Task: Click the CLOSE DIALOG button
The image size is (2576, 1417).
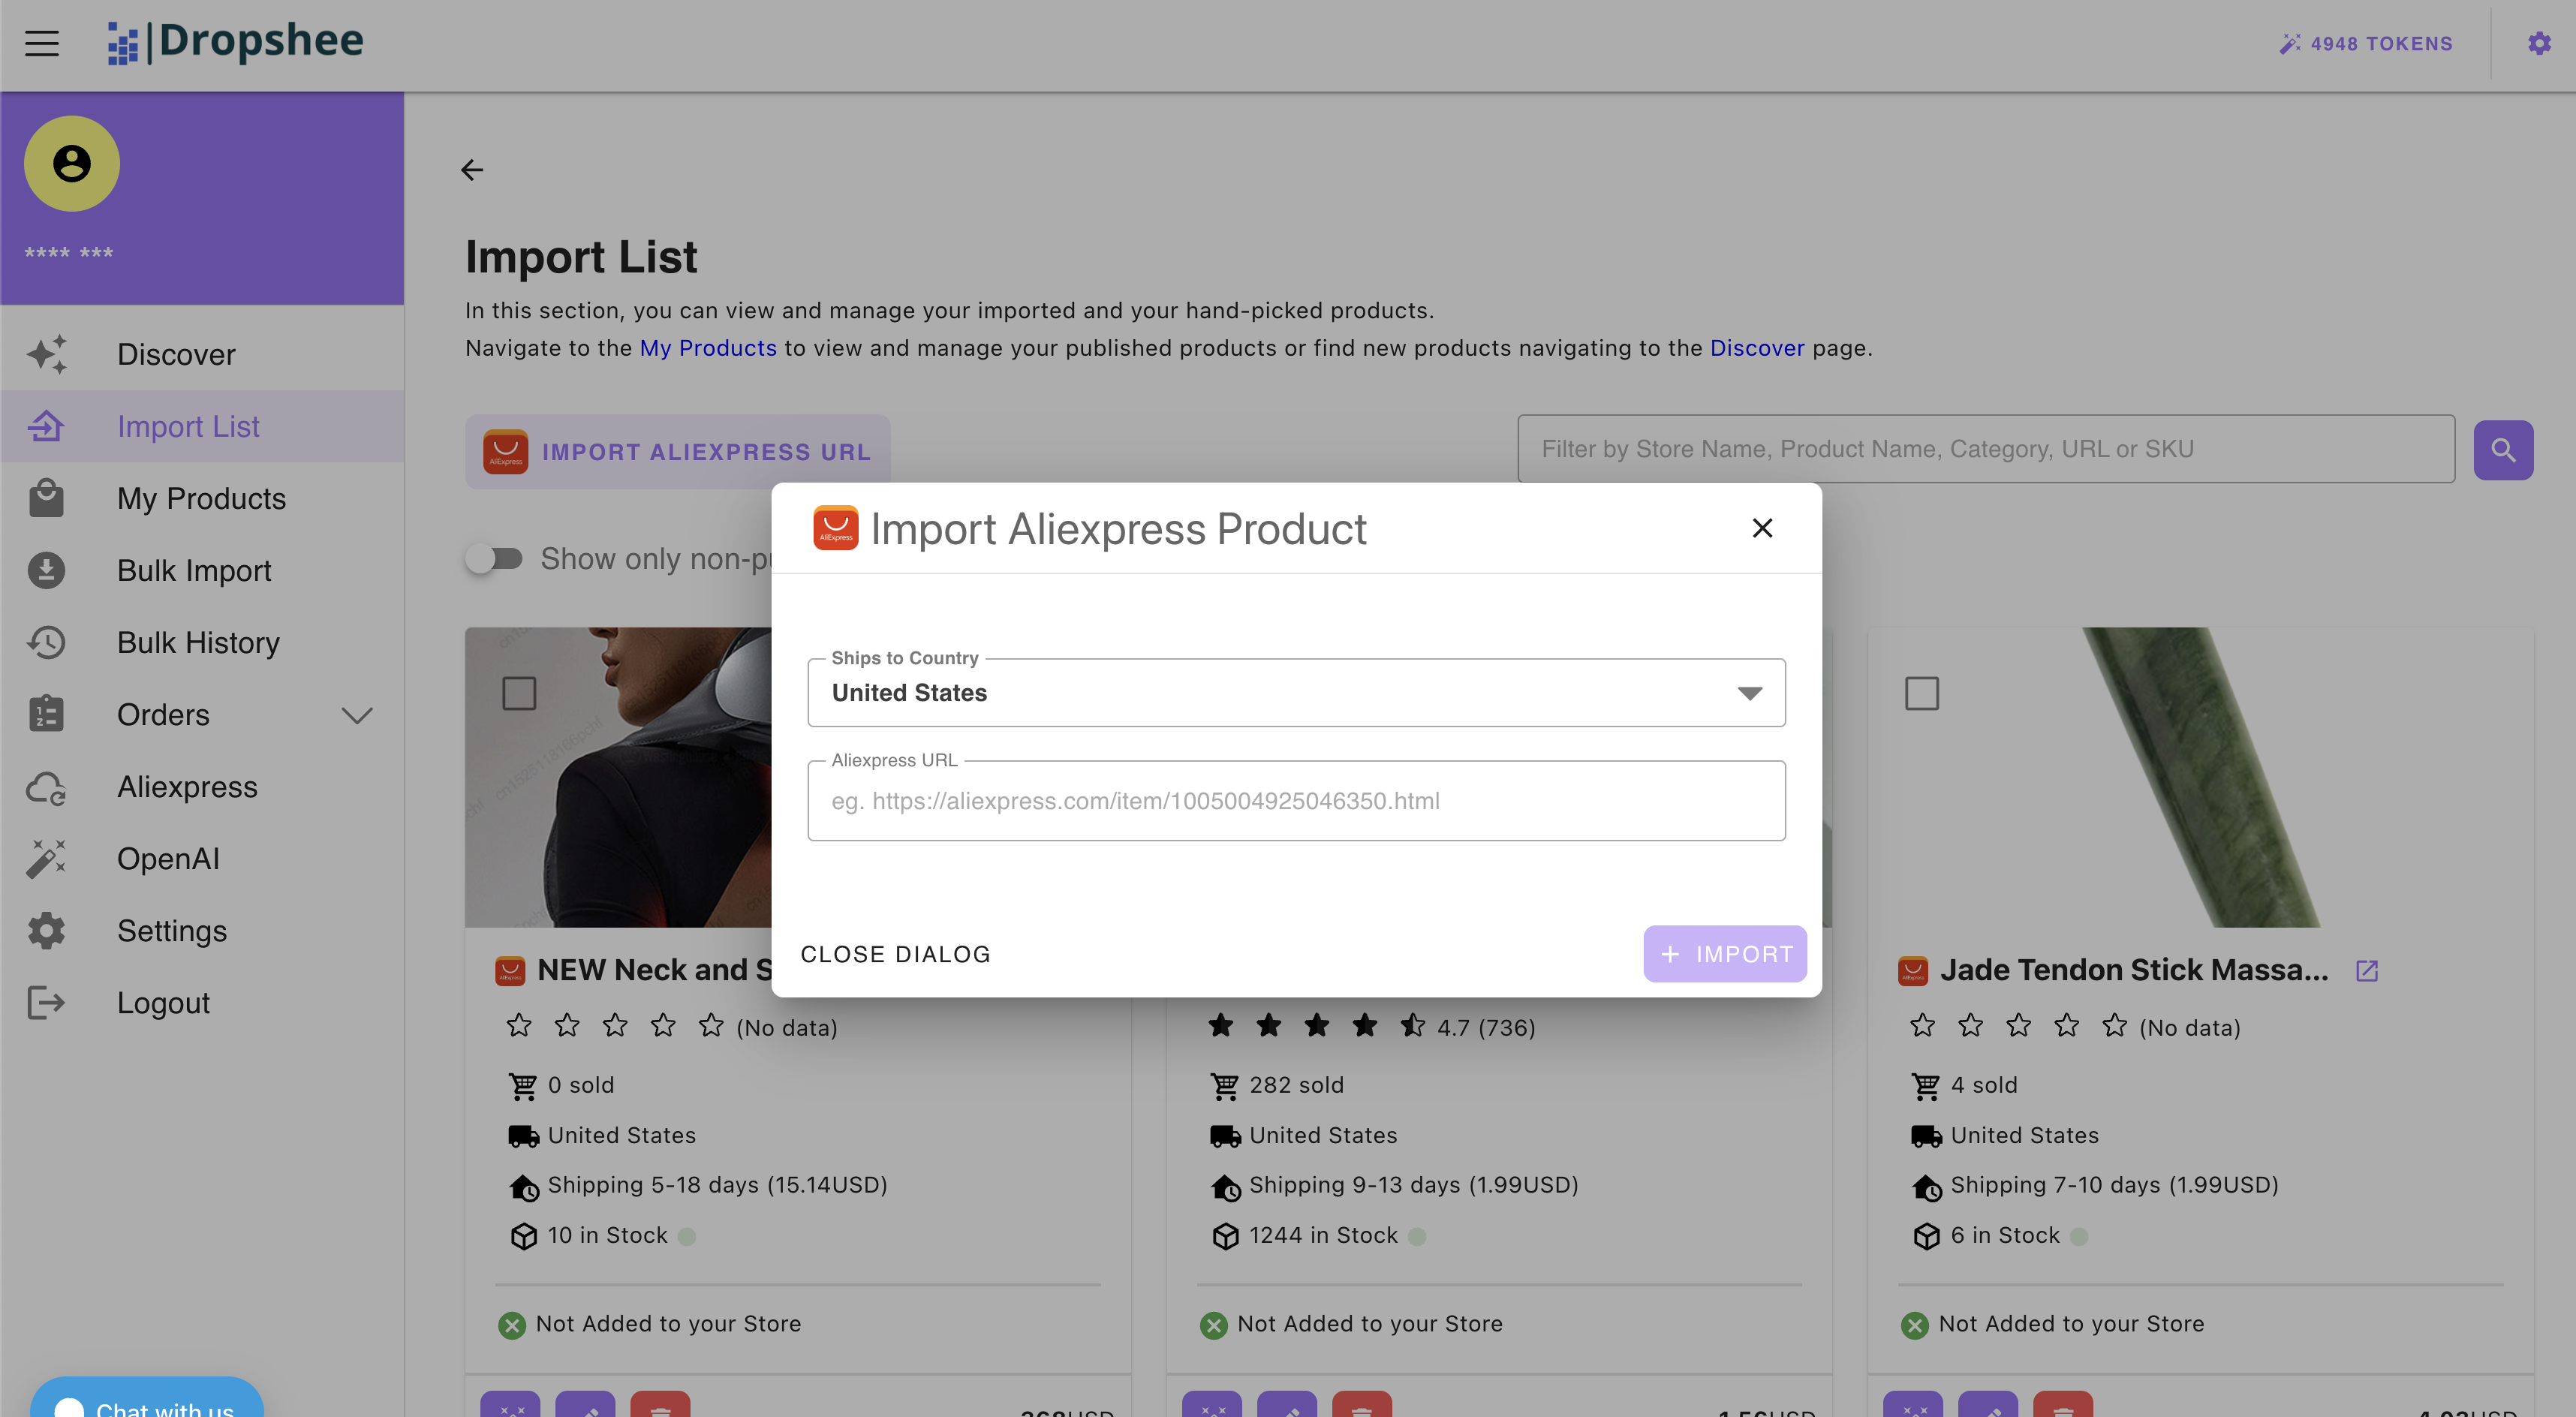Action: point(895,954)
